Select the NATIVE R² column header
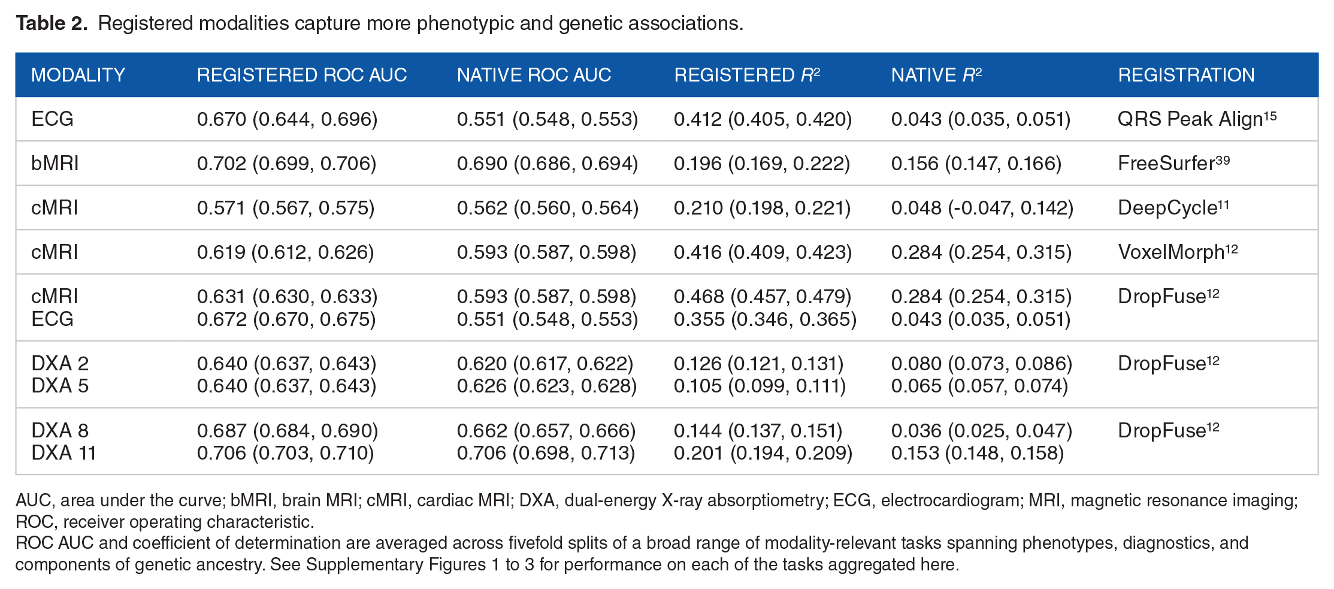 (x=937, y=75)
